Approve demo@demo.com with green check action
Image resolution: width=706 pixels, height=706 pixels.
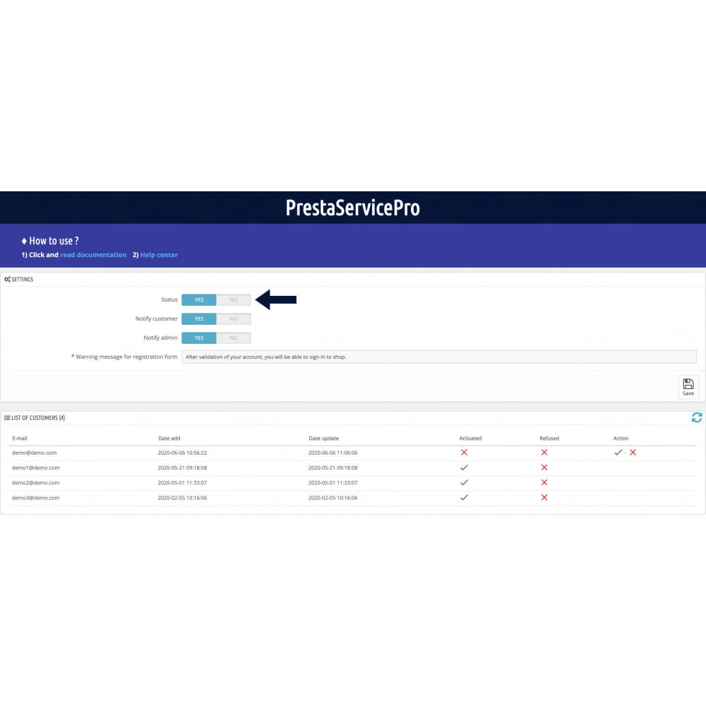pos(618,453)
